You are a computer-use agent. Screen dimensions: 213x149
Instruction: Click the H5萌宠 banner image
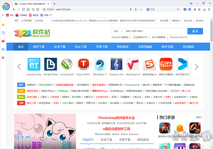point(45,131)
